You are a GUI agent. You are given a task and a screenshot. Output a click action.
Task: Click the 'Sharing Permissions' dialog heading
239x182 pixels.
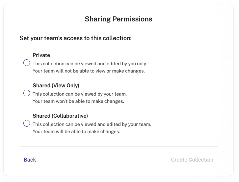[119, 19]
